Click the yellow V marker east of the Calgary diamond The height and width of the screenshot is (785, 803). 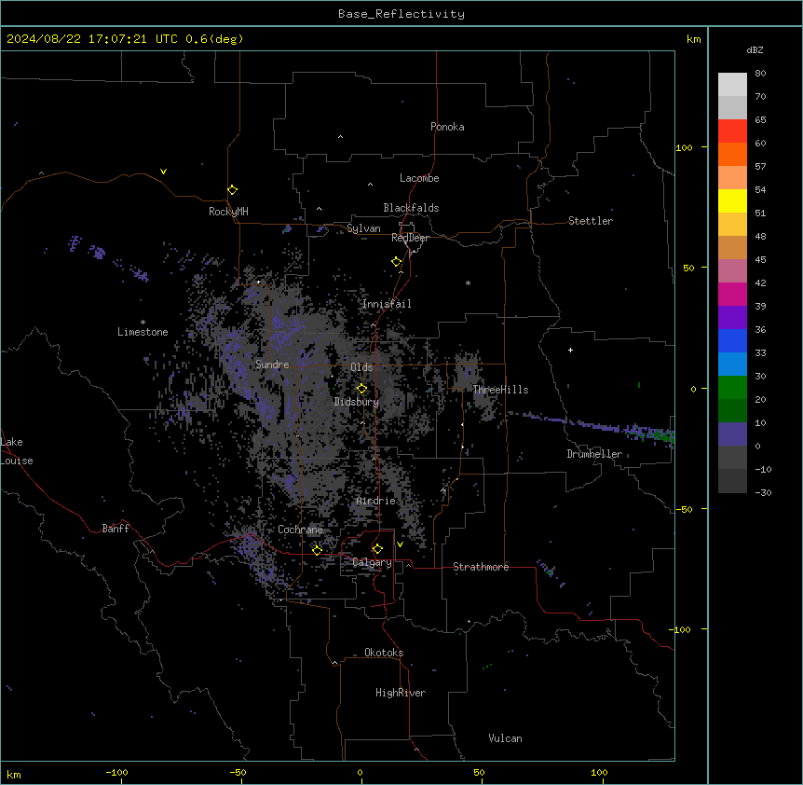(x=400, y=544)
